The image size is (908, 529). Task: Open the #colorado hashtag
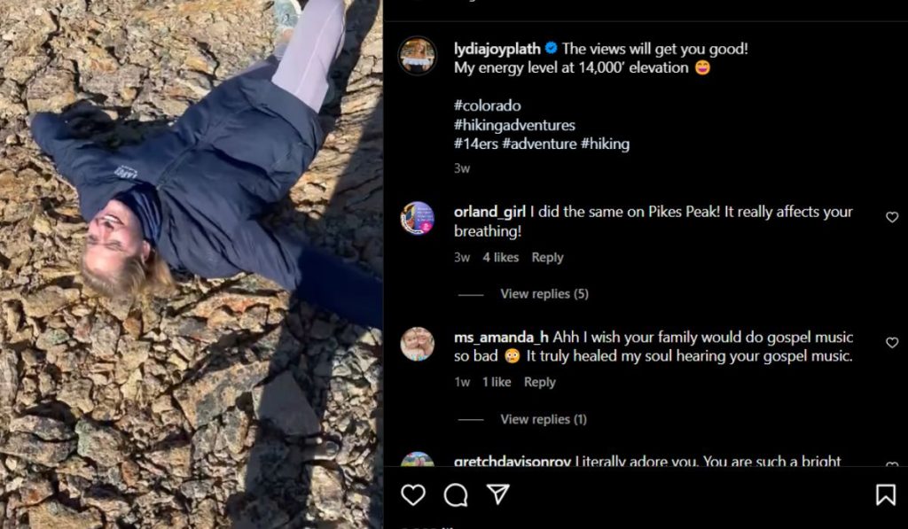487,105
